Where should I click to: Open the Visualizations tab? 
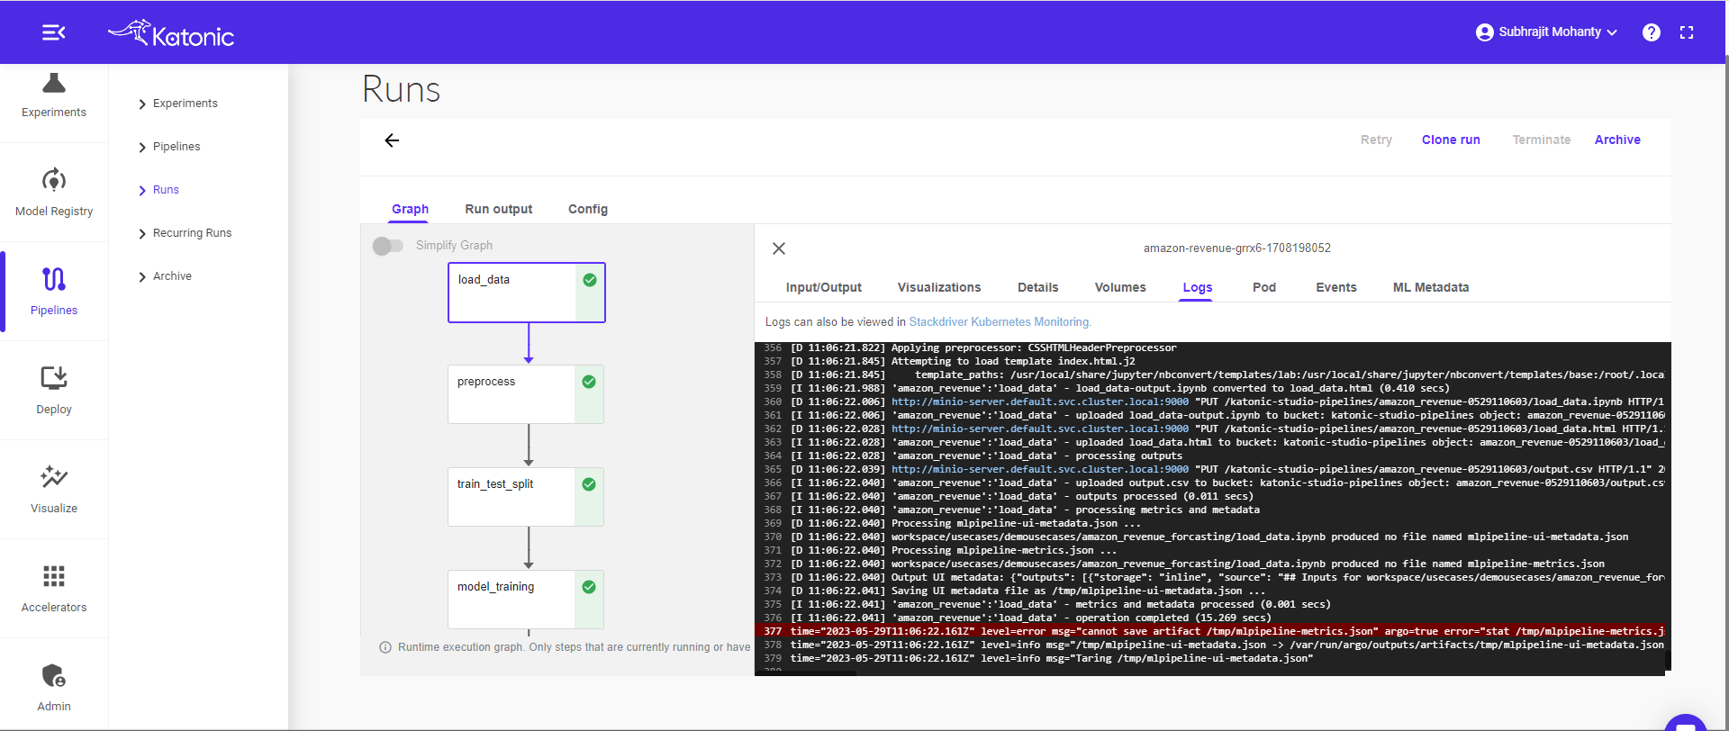pos(939,287)
